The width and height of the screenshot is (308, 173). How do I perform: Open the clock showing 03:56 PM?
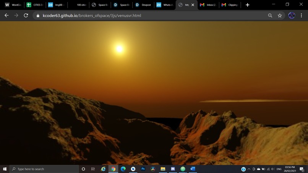click(x=290, y=169)
